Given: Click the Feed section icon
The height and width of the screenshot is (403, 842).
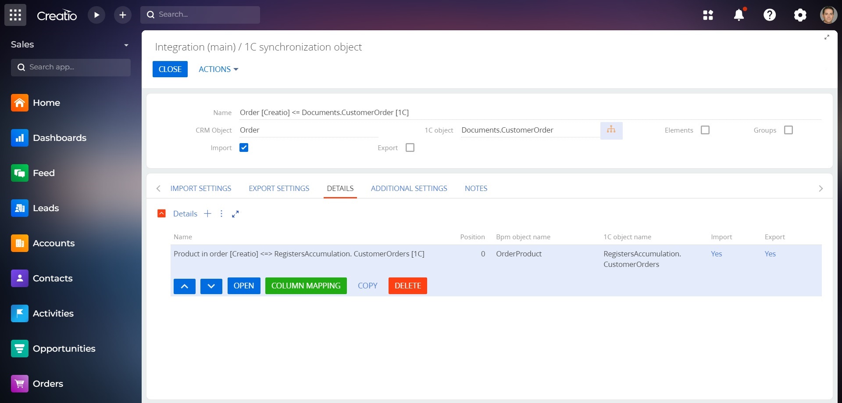Looking at the screenshot, I should (x=20, y=173).
